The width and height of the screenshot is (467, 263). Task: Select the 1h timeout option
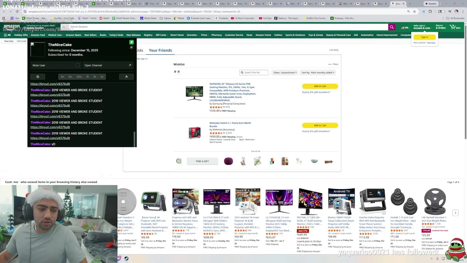(88, 77)
